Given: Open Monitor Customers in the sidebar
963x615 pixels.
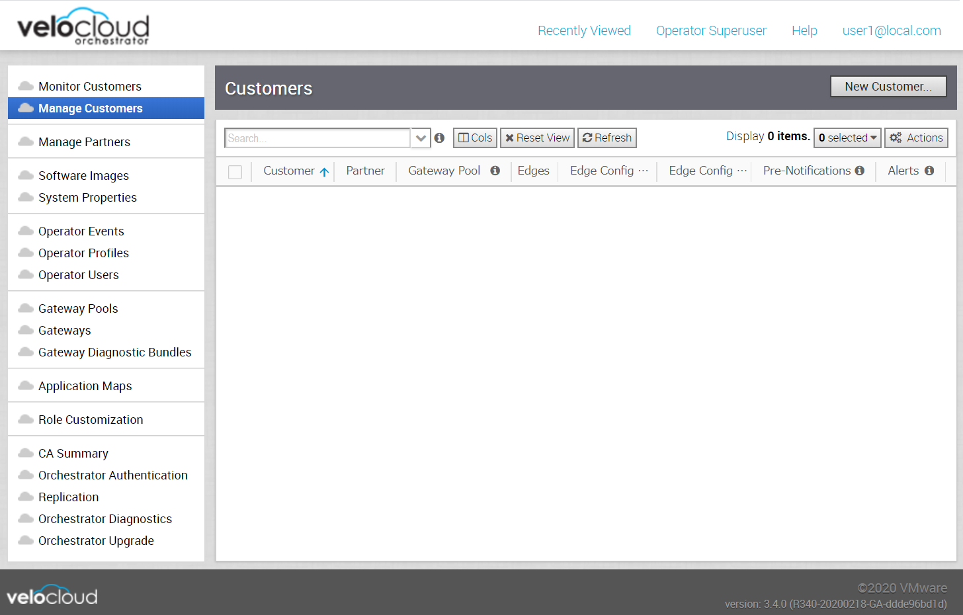Looking at the screenshot, I should 90,87.
